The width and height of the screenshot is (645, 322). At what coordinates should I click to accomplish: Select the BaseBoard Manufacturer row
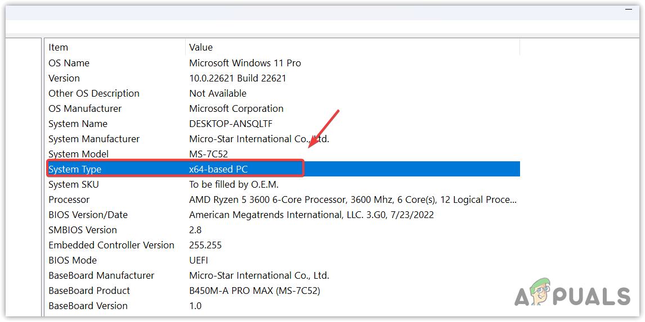(x=101, y=275)
